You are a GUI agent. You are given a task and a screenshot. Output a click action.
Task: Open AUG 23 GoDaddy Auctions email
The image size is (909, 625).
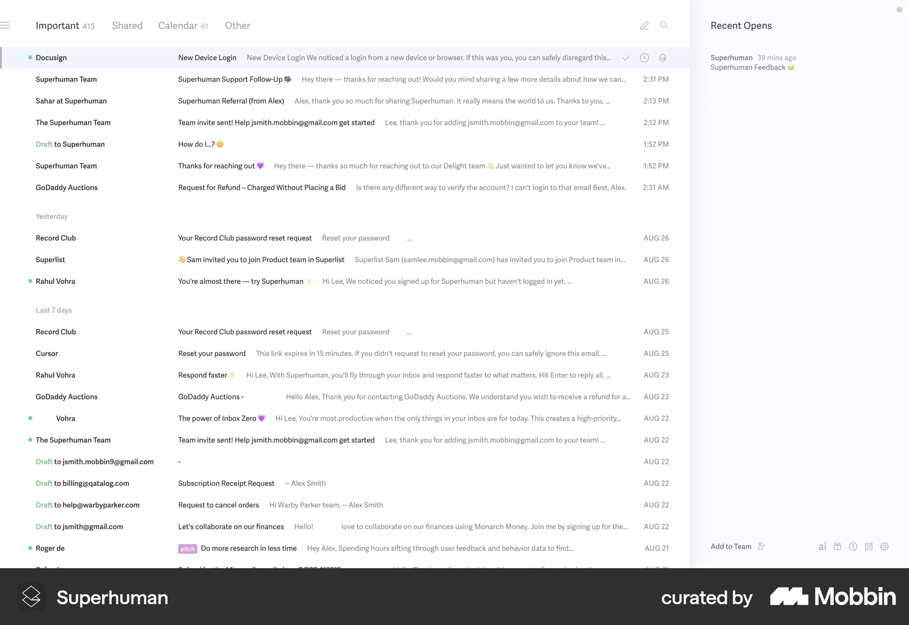(x=346, y=397)
